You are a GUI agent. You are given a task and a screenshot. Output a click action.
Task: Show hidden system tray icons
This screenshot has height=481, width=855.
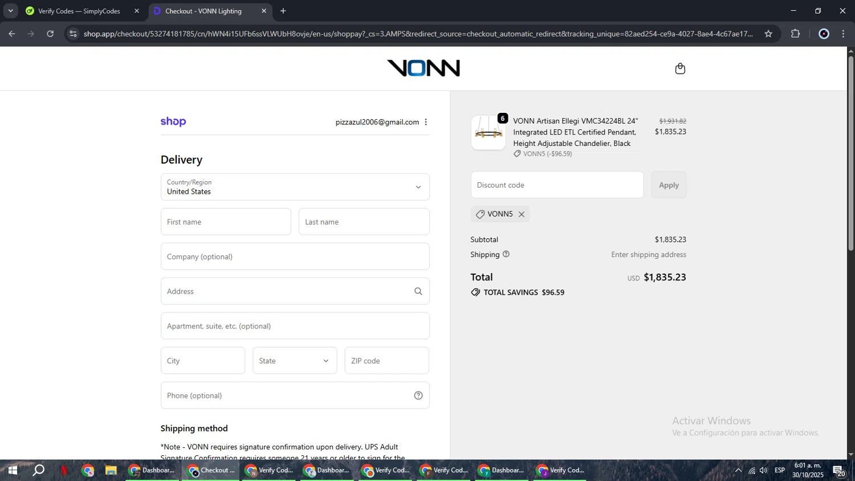[x=738, y=470]
